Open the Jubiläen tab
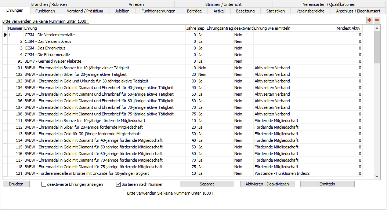This screenshot has height=210, width=387. point(122,11)
